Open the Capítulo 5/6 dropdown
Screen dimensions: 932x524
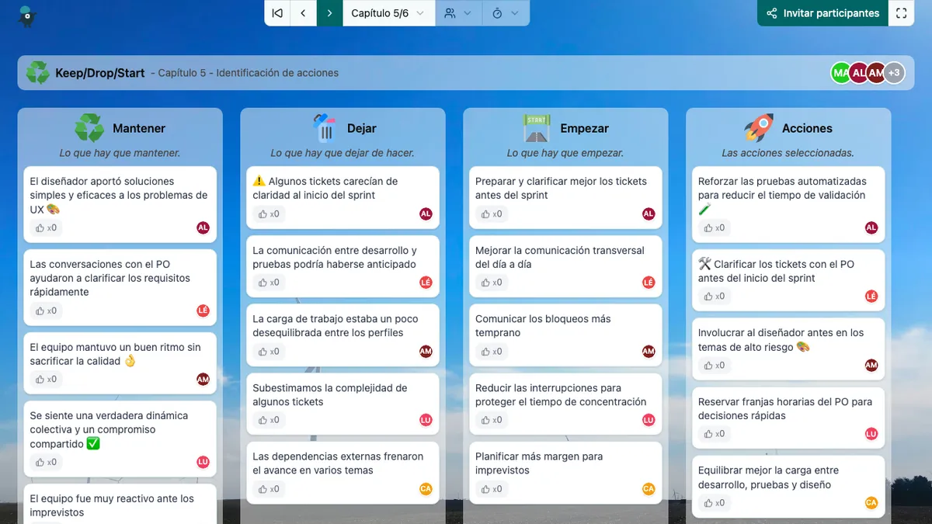[388, 13]
